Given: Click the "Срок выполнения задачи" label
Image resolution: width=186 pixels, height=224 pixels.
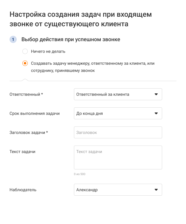Looking at the screenshot, I should (35, 113).
